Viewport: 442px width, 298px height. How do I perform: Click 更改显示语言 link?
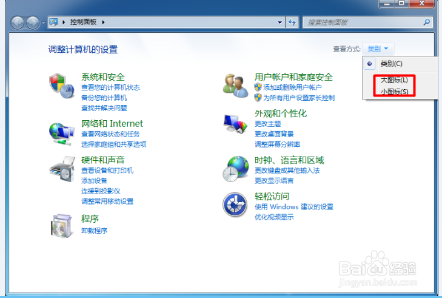point(274,181)
